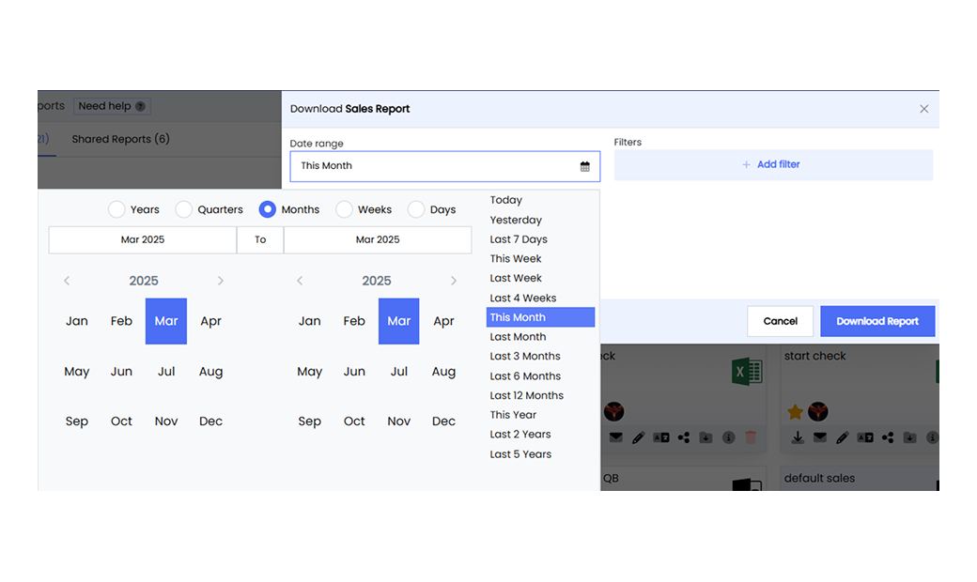
Task: Click the email icon on the Excel card
Action: pyautogui.click(x=615, y=437)
